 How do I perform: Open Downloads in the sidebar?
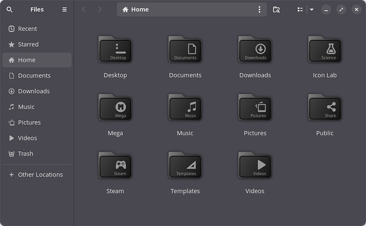pyautogui.click(x=37, y=91)
